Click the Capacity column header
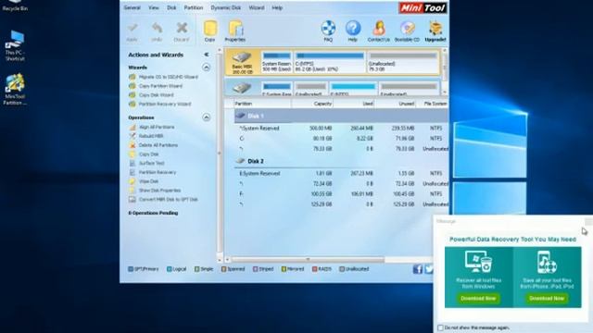 pos(312,104)
